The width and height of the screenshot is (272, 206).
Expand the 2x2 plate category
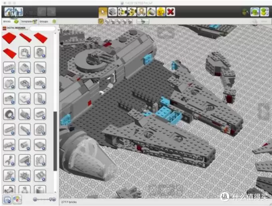(25, 83)
